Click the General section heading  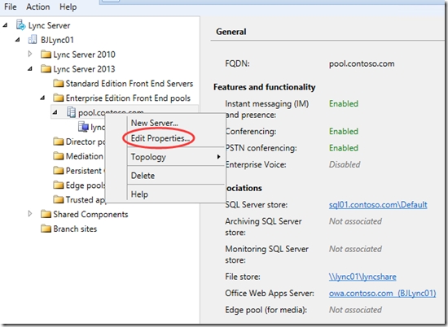(x=231, y=32)
